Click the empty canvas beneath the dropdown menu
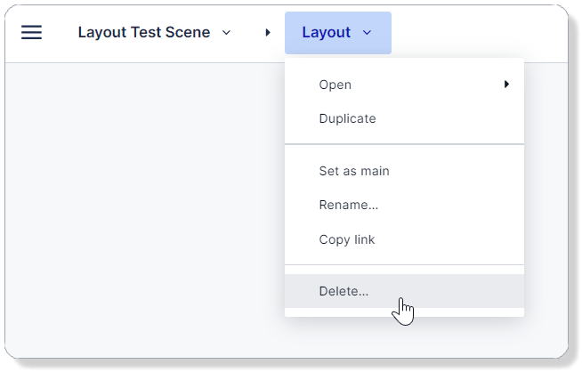The image size is (582, 372). pyautogui.click(x=404, y=336)
